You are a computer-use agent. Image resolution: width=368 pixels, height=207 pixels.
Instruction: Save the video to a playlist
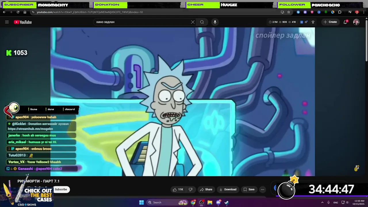coord(249,189)
